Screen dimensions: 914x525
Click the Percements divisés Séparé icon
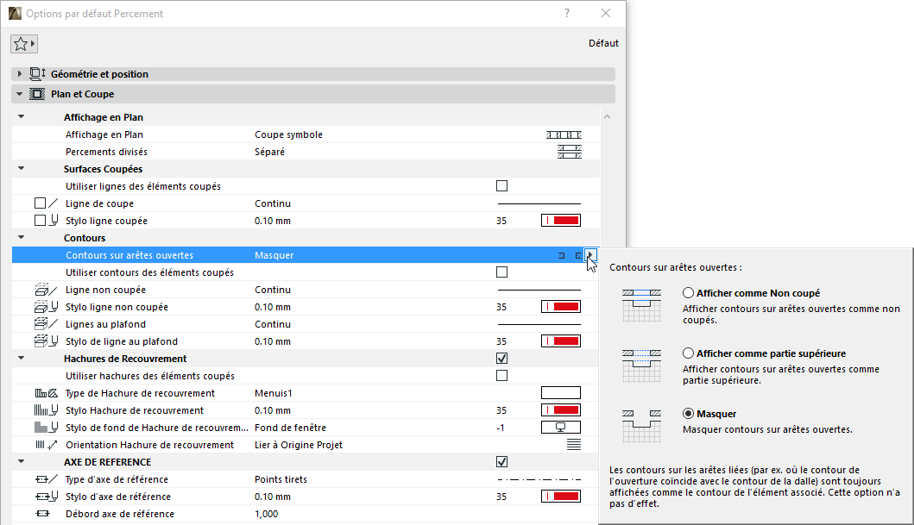pos(570,152)
